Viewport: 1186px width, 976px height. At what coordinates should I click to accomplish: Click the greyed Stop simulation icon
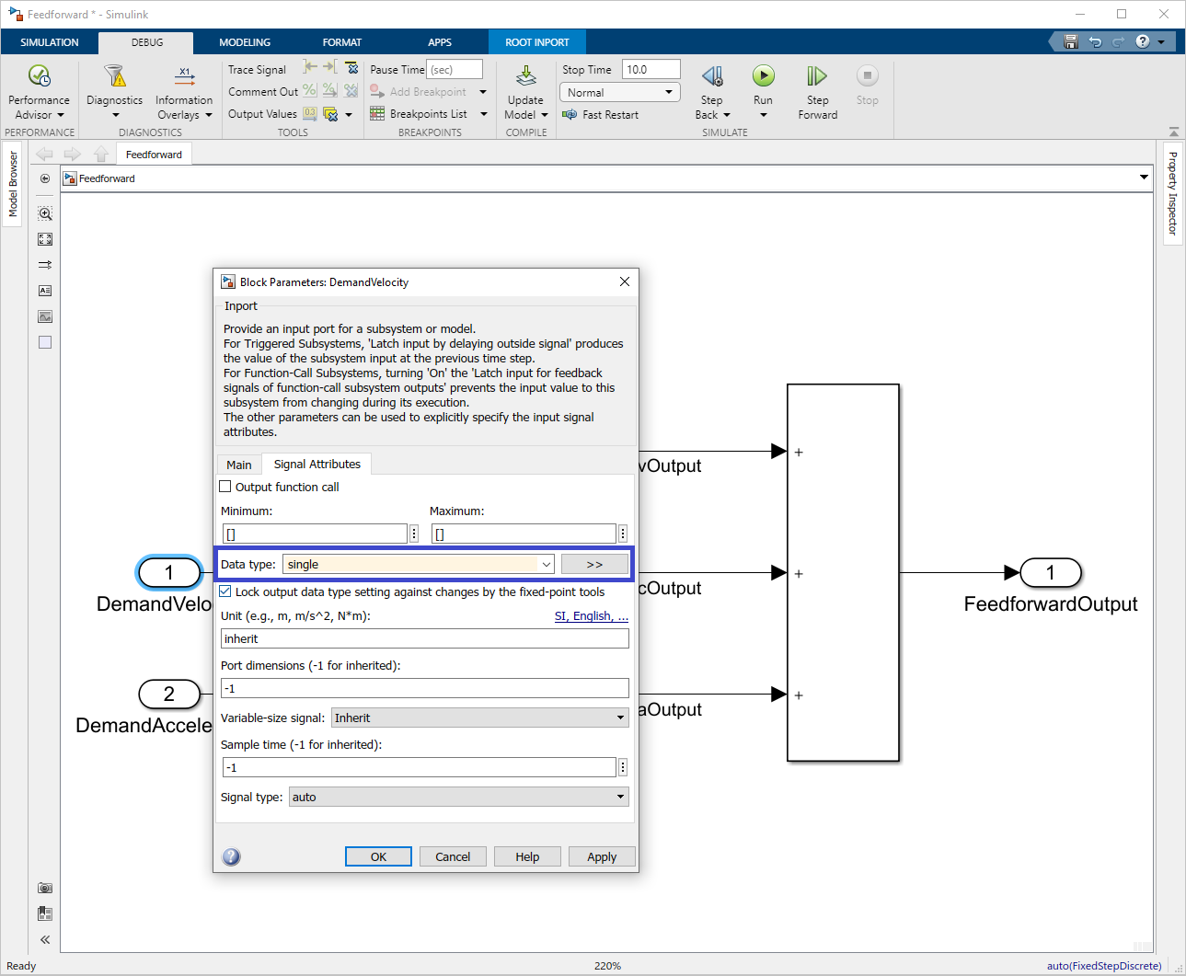867,75
